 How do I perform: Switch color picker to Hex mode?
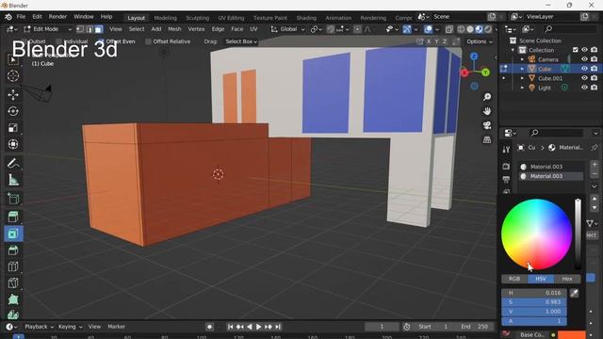click(x=567, y=279)
